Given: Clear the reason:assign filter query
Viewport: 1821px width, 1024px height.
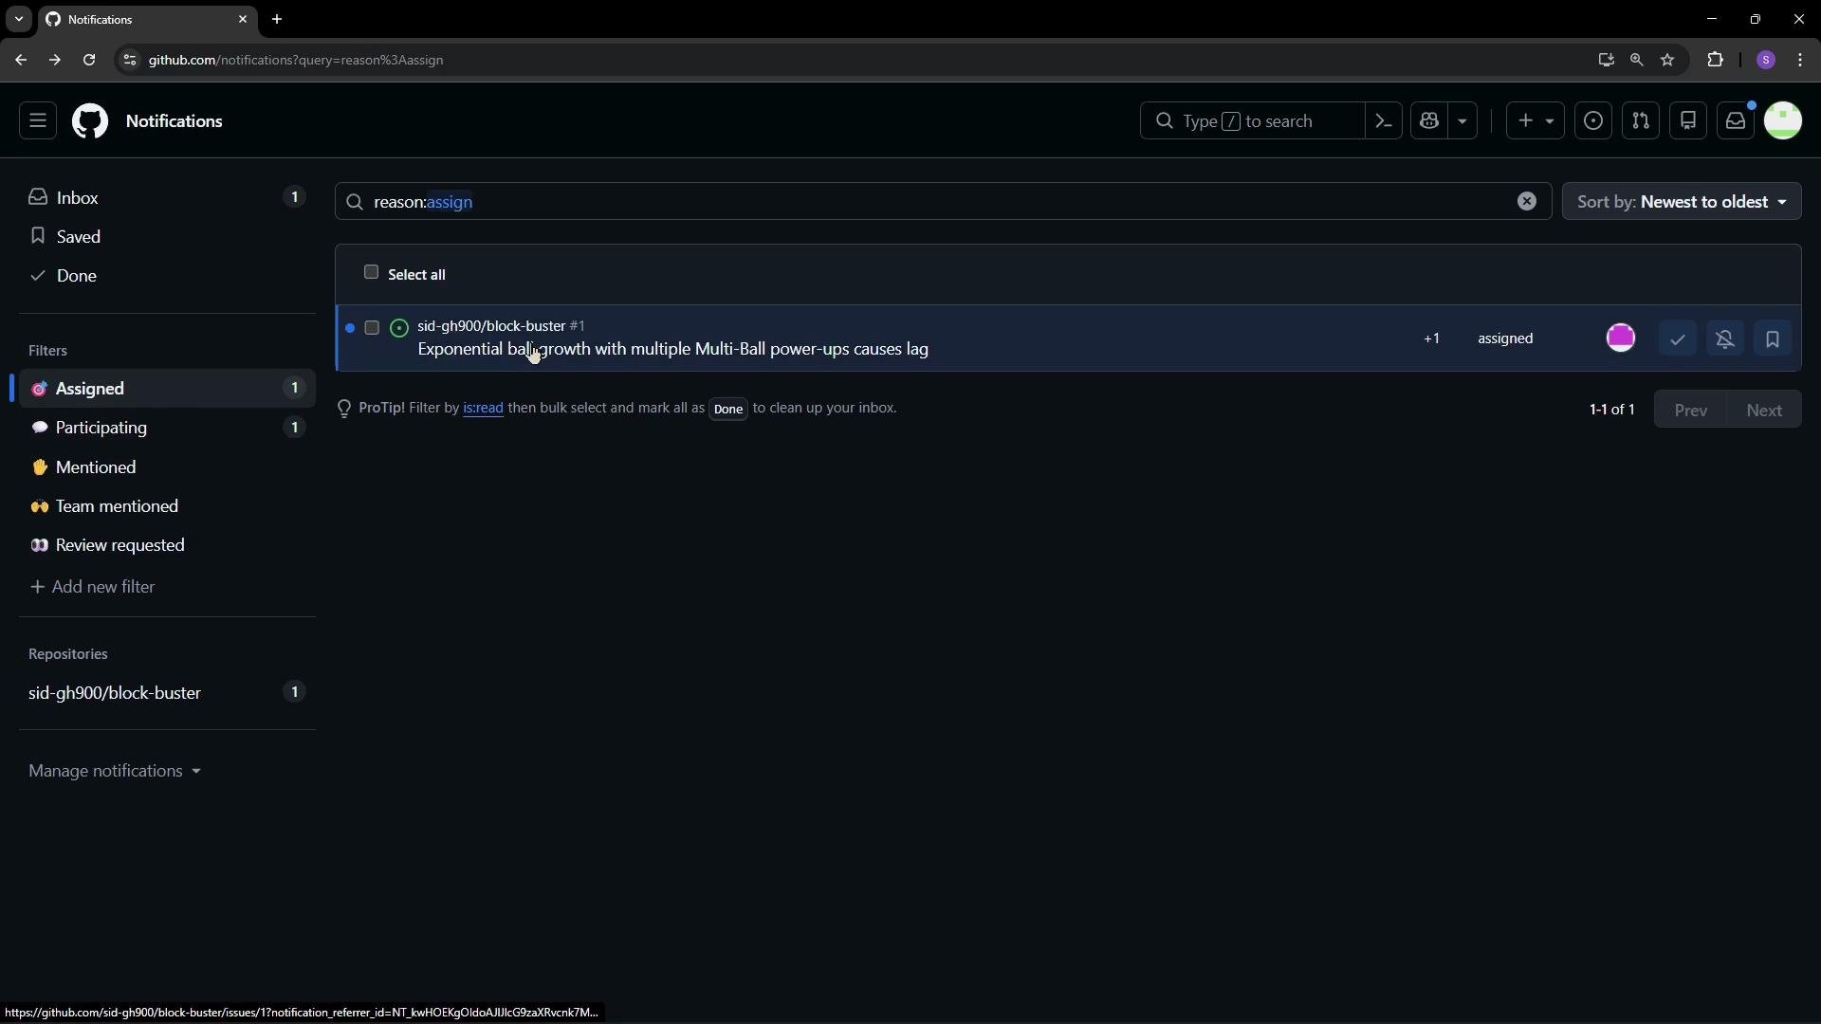Looking at the screenshot, I should [1527, 201].
